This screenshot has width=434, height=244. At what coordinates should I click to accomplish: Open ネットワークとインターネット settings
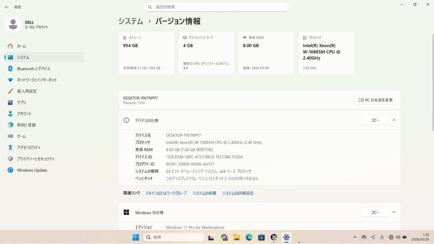(44, 80)
